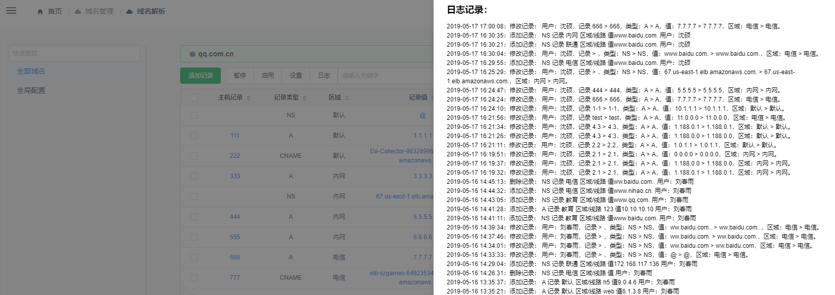This screenshot has height=295, width=835.
Task: Focus the 快速查找 search field
Action: [74, 53]
